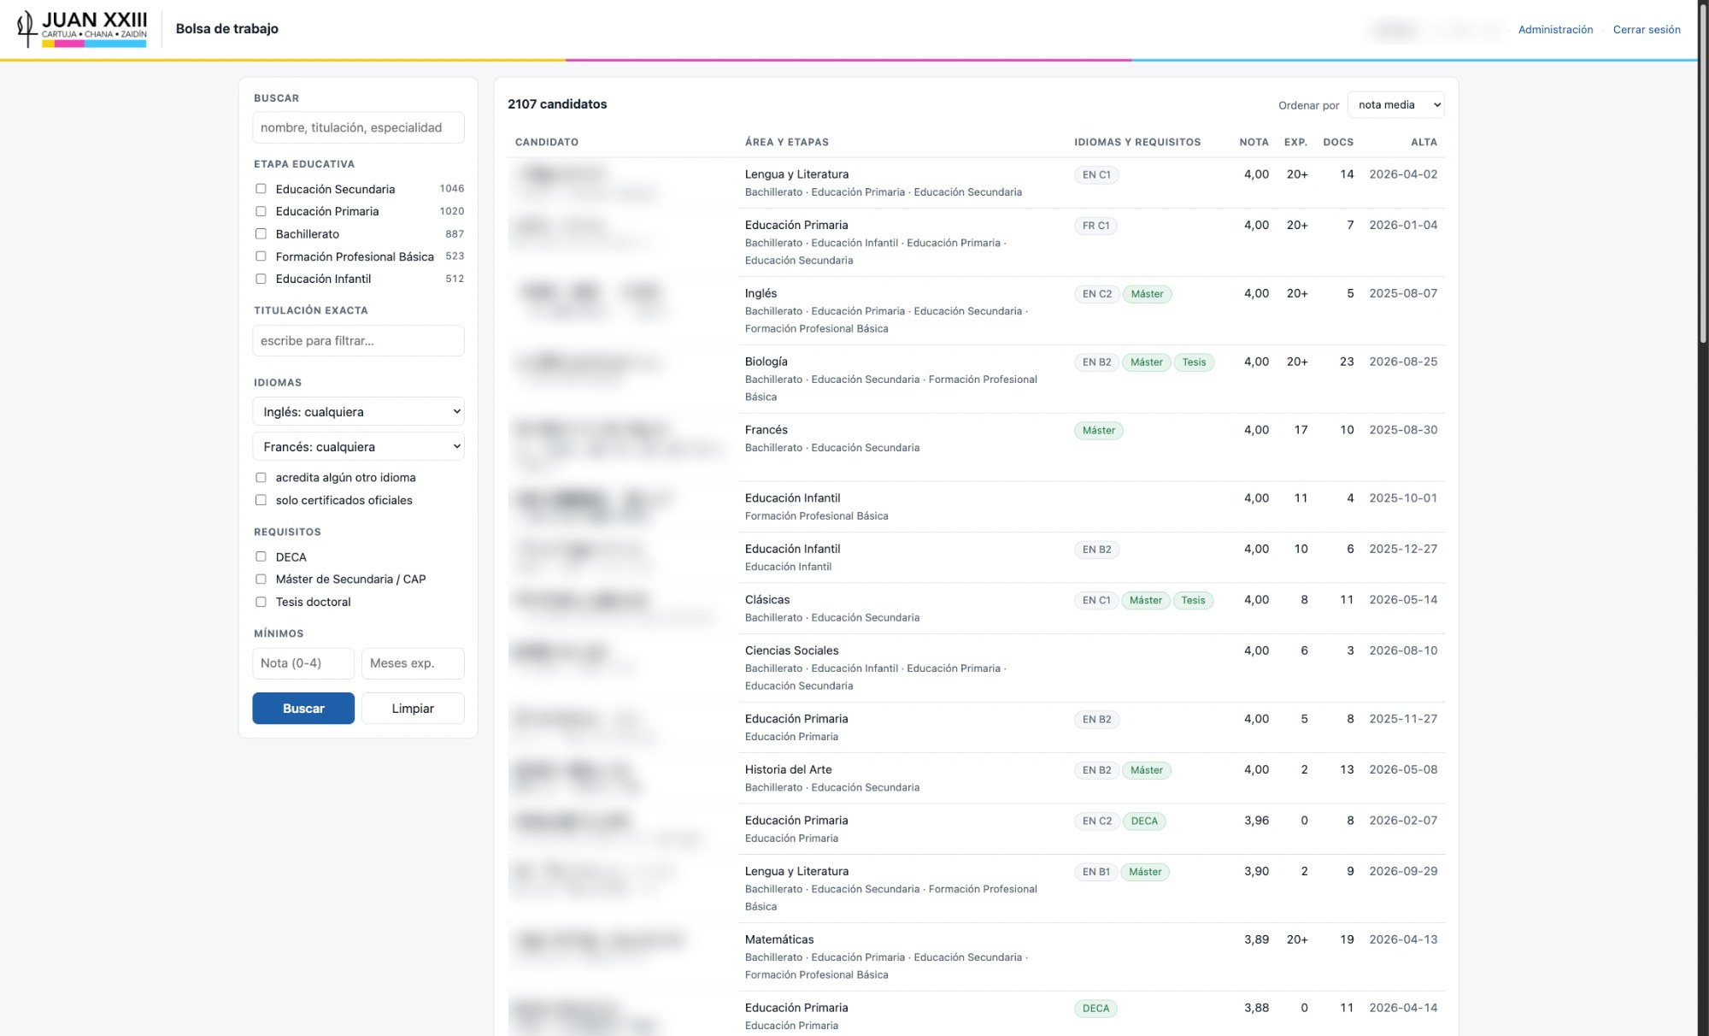Open the Administración link

(x=1555, y=29)
